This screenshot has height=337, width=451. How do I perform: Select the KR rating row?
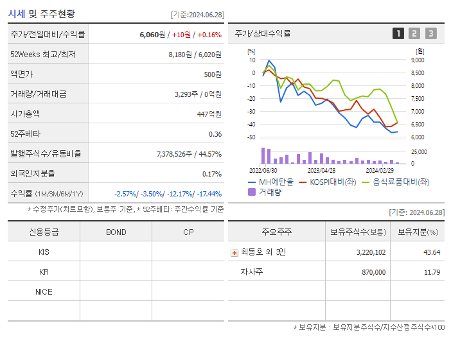coord(116,272)
